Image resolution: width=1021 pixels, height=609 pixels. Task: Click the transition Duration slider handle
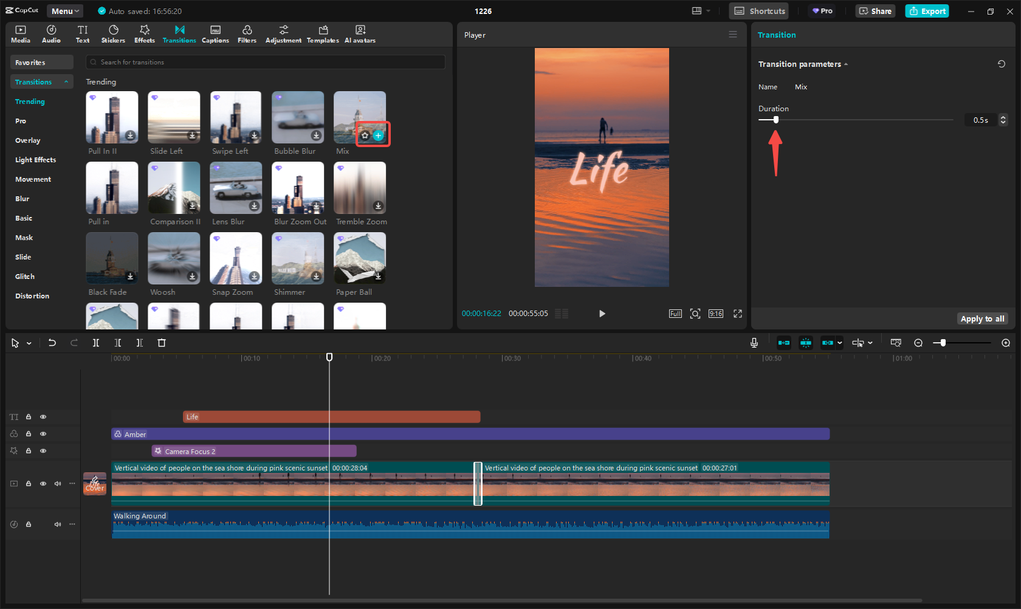[776, 120]
